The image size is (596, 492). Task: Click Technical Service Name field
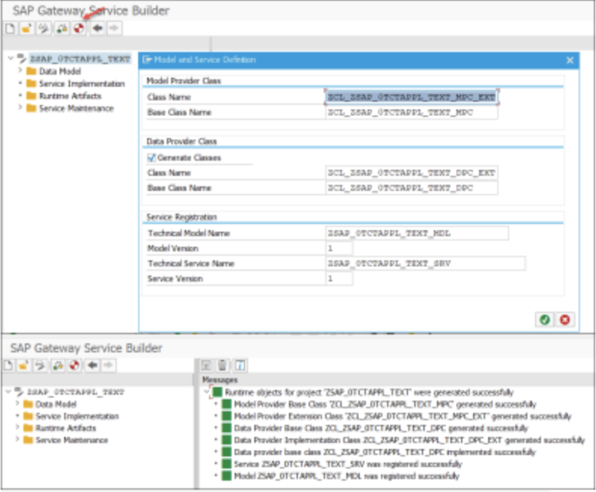[425, 263]
